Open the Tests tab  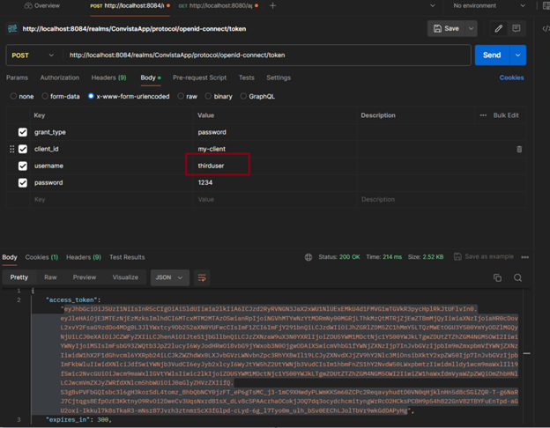(x=247, y=77)
